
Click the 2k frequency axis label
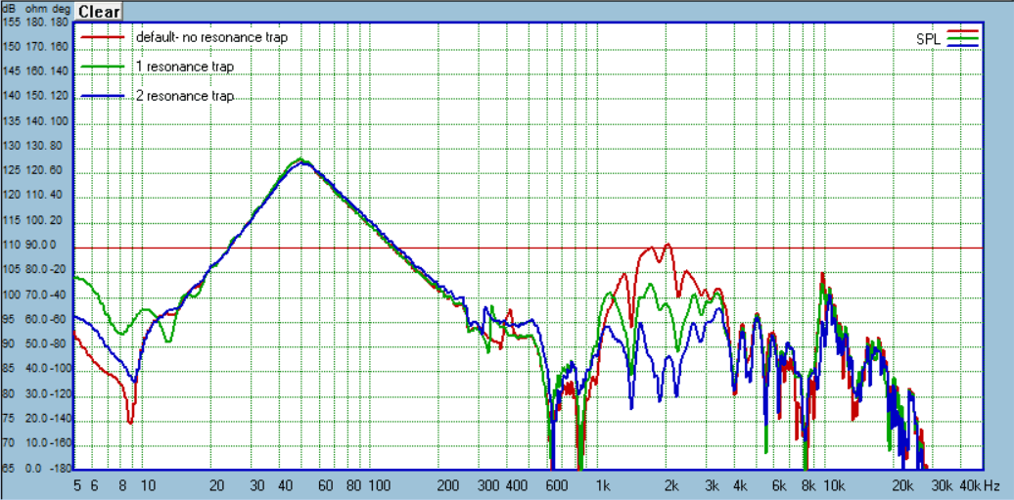[673, 484]
